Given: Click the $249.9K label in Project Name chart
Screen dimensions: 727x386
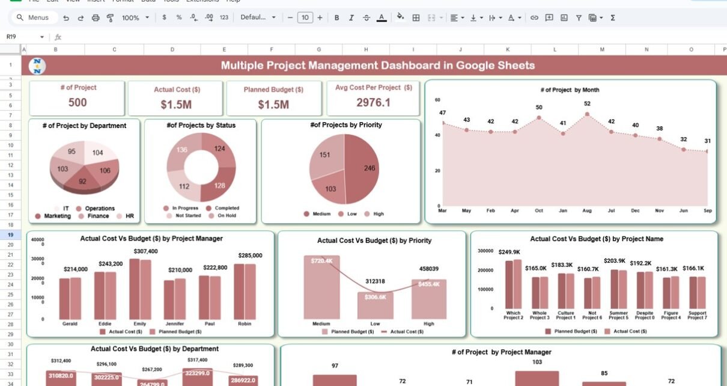Looking at the screenshot, I should 509,253.
